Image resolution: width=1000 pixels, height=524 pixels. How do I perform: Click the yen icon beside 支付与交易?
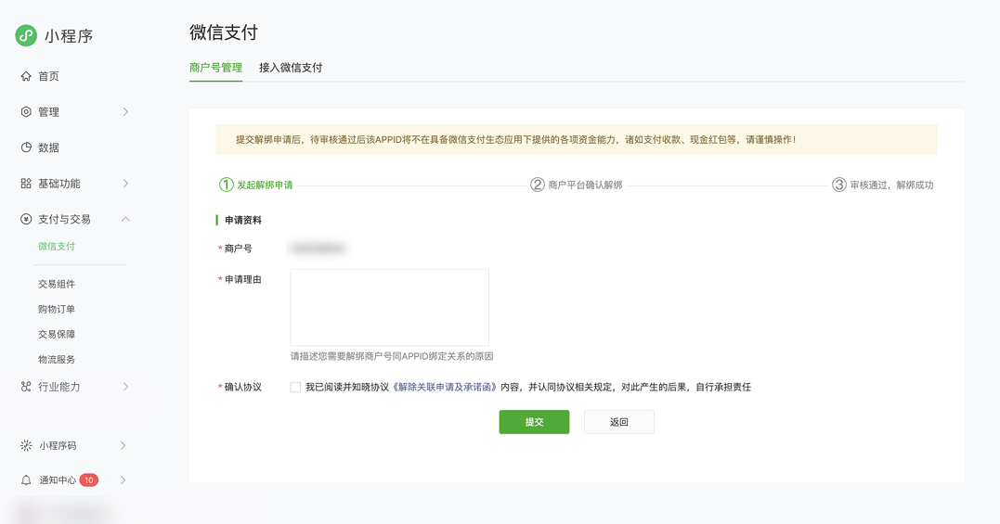pyautogui.click(x=26, y=219)
